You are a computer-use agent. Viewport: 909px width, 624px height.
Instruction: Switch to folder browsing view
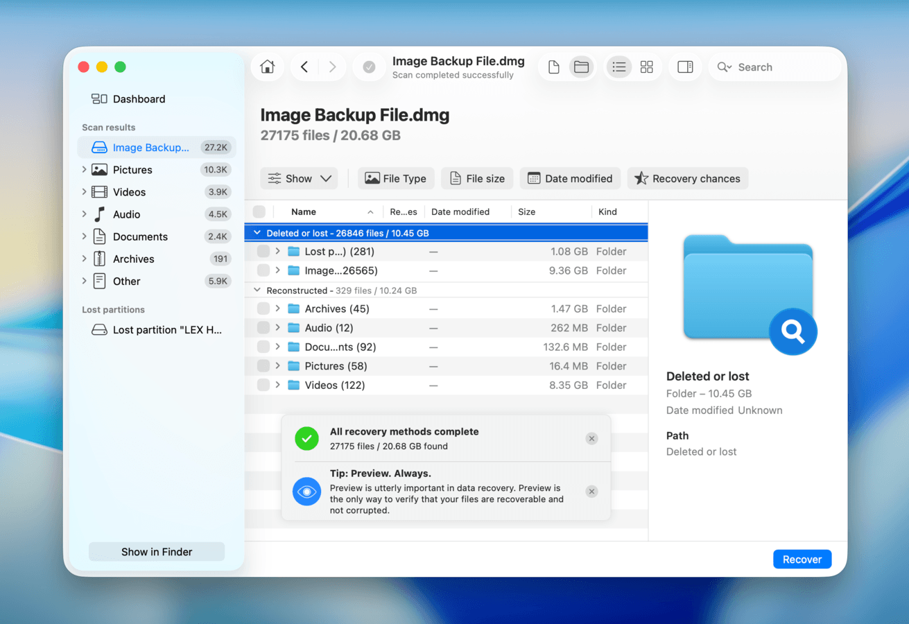coord(581,67)
